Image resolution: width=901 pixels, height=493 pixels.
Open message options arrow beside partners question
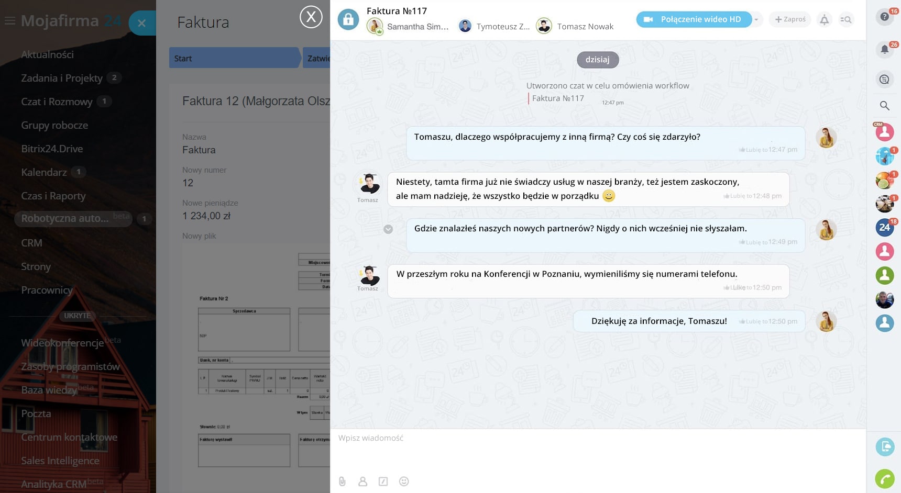pyautogui.click(x=388, y=229)
